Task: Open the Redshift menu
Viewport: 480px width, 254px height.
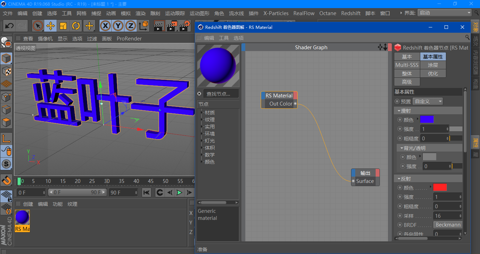Action: (x=351, y=13)
